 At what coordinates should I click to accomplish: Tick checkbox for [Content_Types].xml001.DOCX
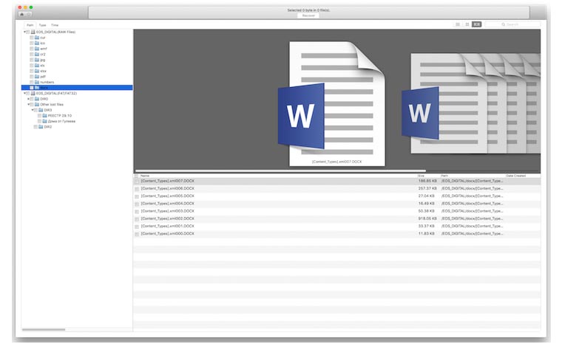tap(137, 227)
